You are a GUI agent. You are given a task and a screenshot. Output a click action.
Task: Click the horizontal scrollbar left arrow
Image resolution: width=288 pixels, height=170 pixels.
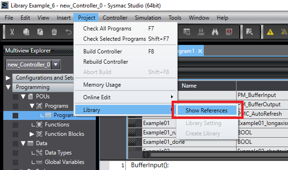click(x=146, y=155)
